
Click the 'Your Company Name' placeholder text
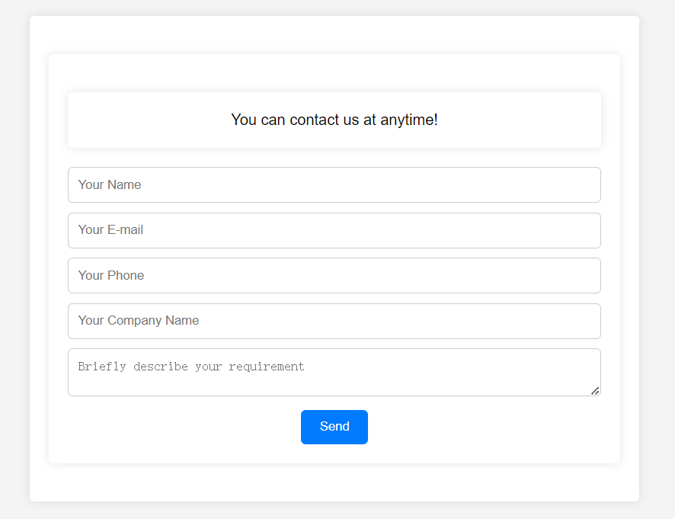tap(139, 321)
